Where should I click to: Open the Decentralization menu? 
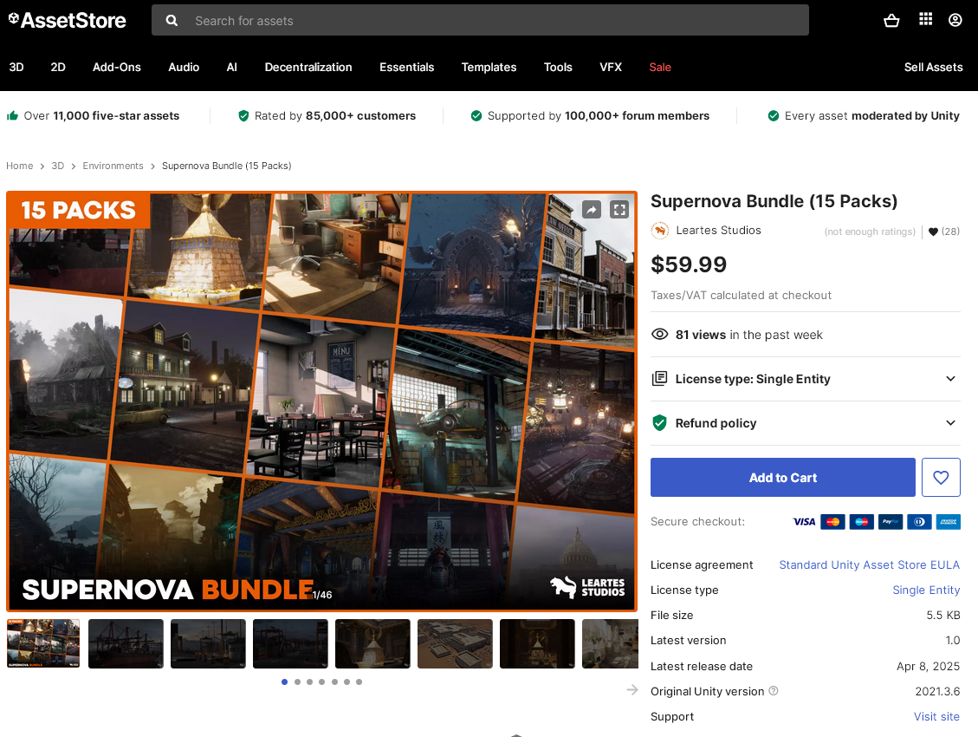(x=308, y=68)
